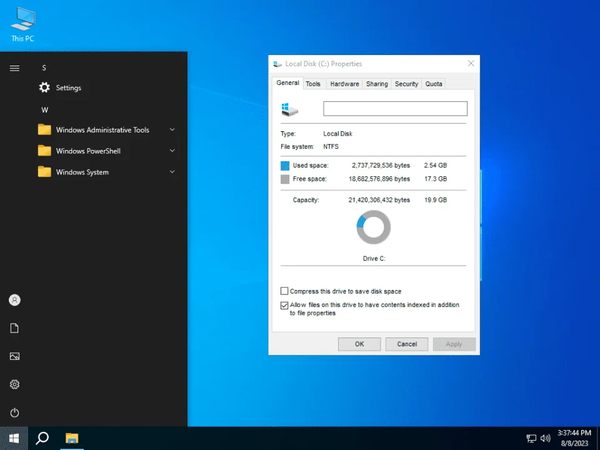This screenshot has width=600, height=450.
Task: Click the Windows System folder icon
Action: tap(44, 172)
